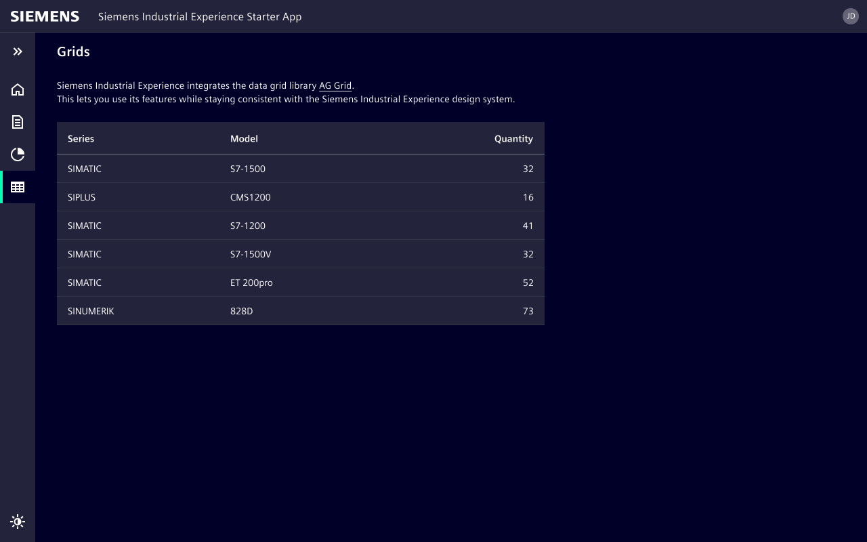Click the Siemens logo
This screenshot has width=867, height=542.
45,16
